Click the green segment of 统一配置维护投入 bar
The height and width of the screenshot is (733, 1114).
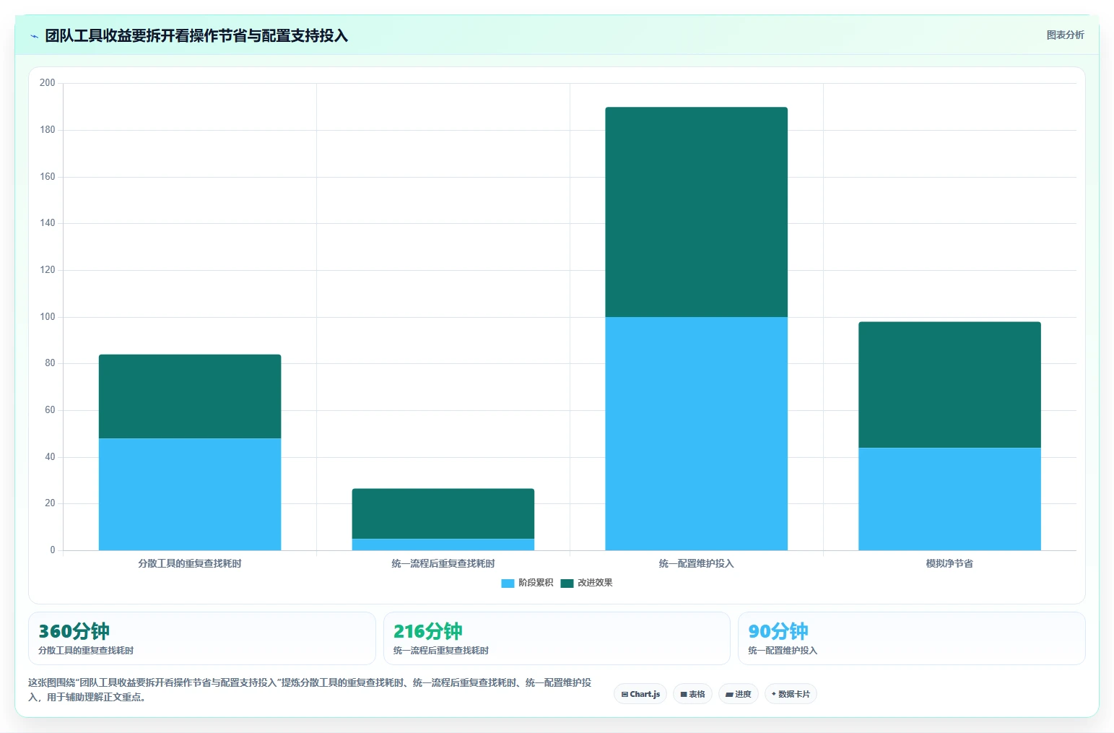tap(697, 212)
